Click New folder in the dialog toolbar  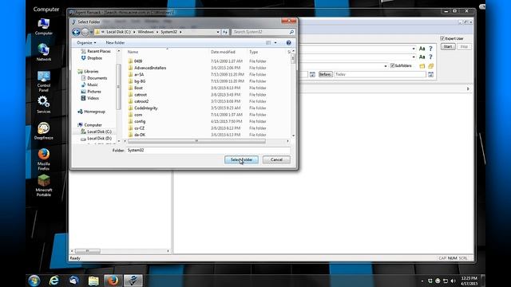tap(115, 42)
